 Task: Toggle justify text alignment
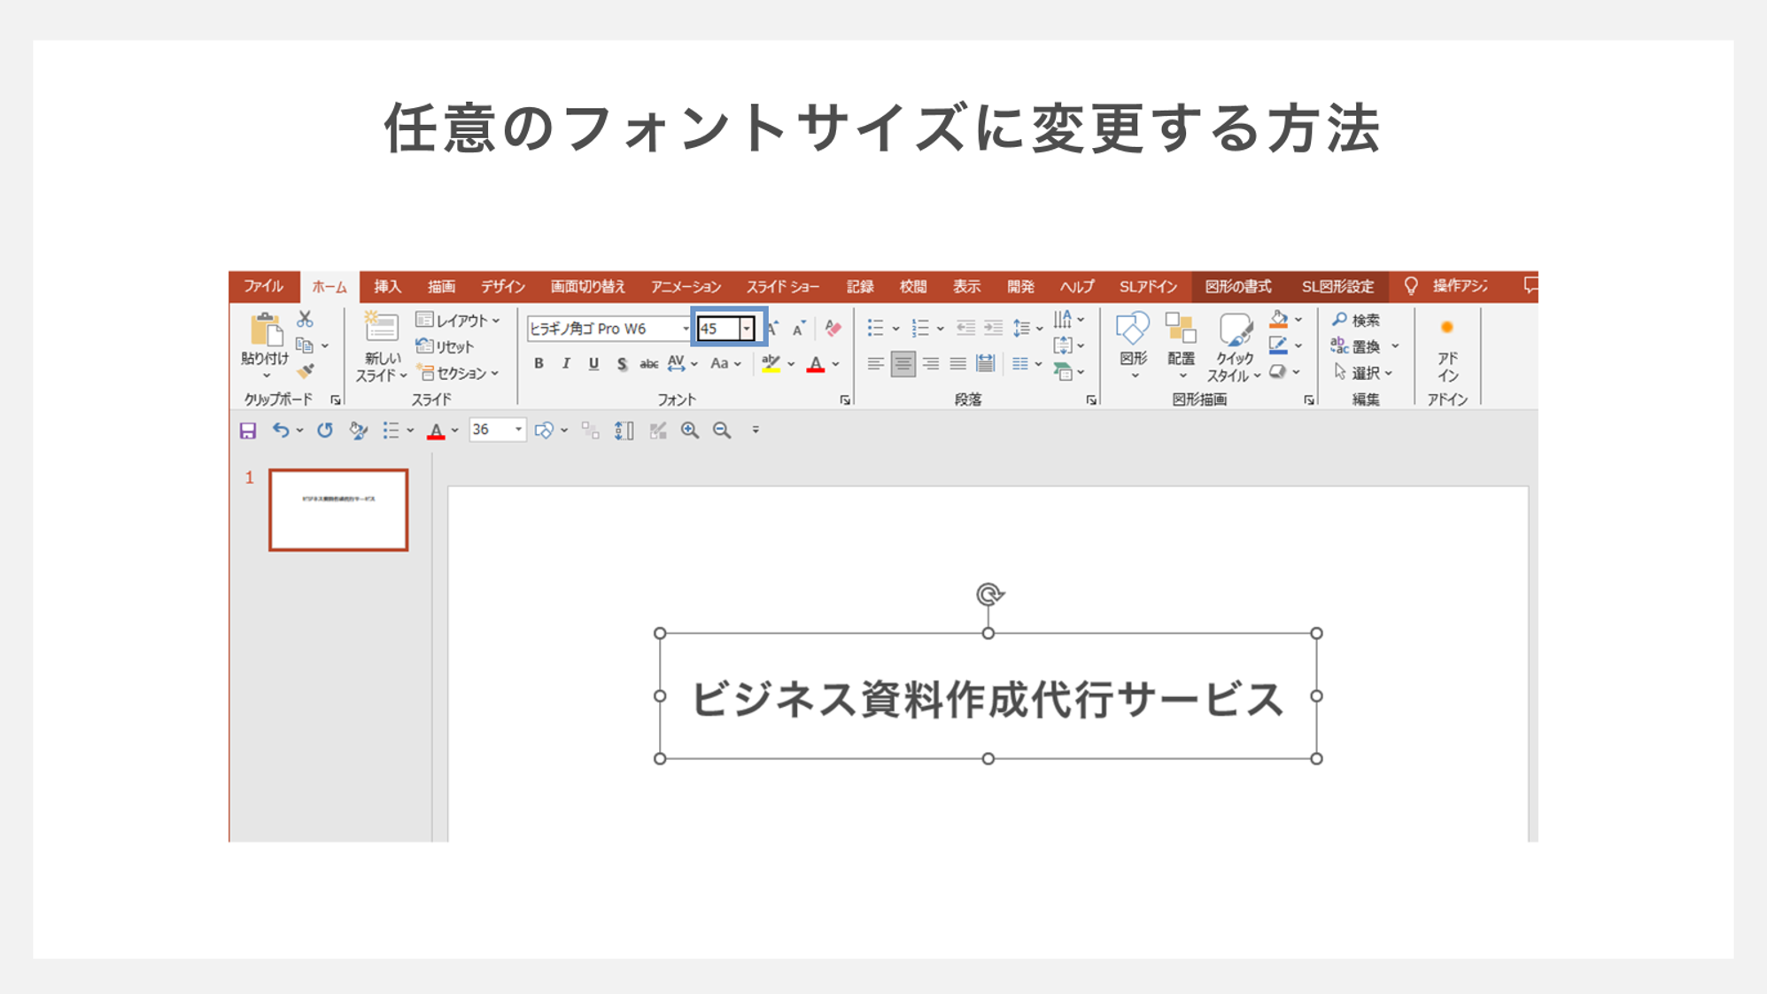[957, 363]
